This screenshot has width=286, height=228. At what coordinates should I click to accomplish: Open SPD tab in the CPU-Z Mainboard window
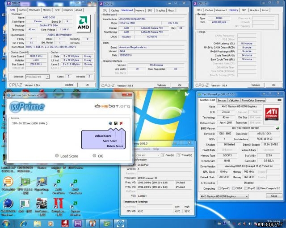150,11
